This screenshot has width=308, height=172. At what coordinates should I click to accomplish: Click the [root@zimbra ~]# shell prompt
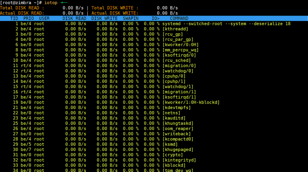click(x=21, y=3)
